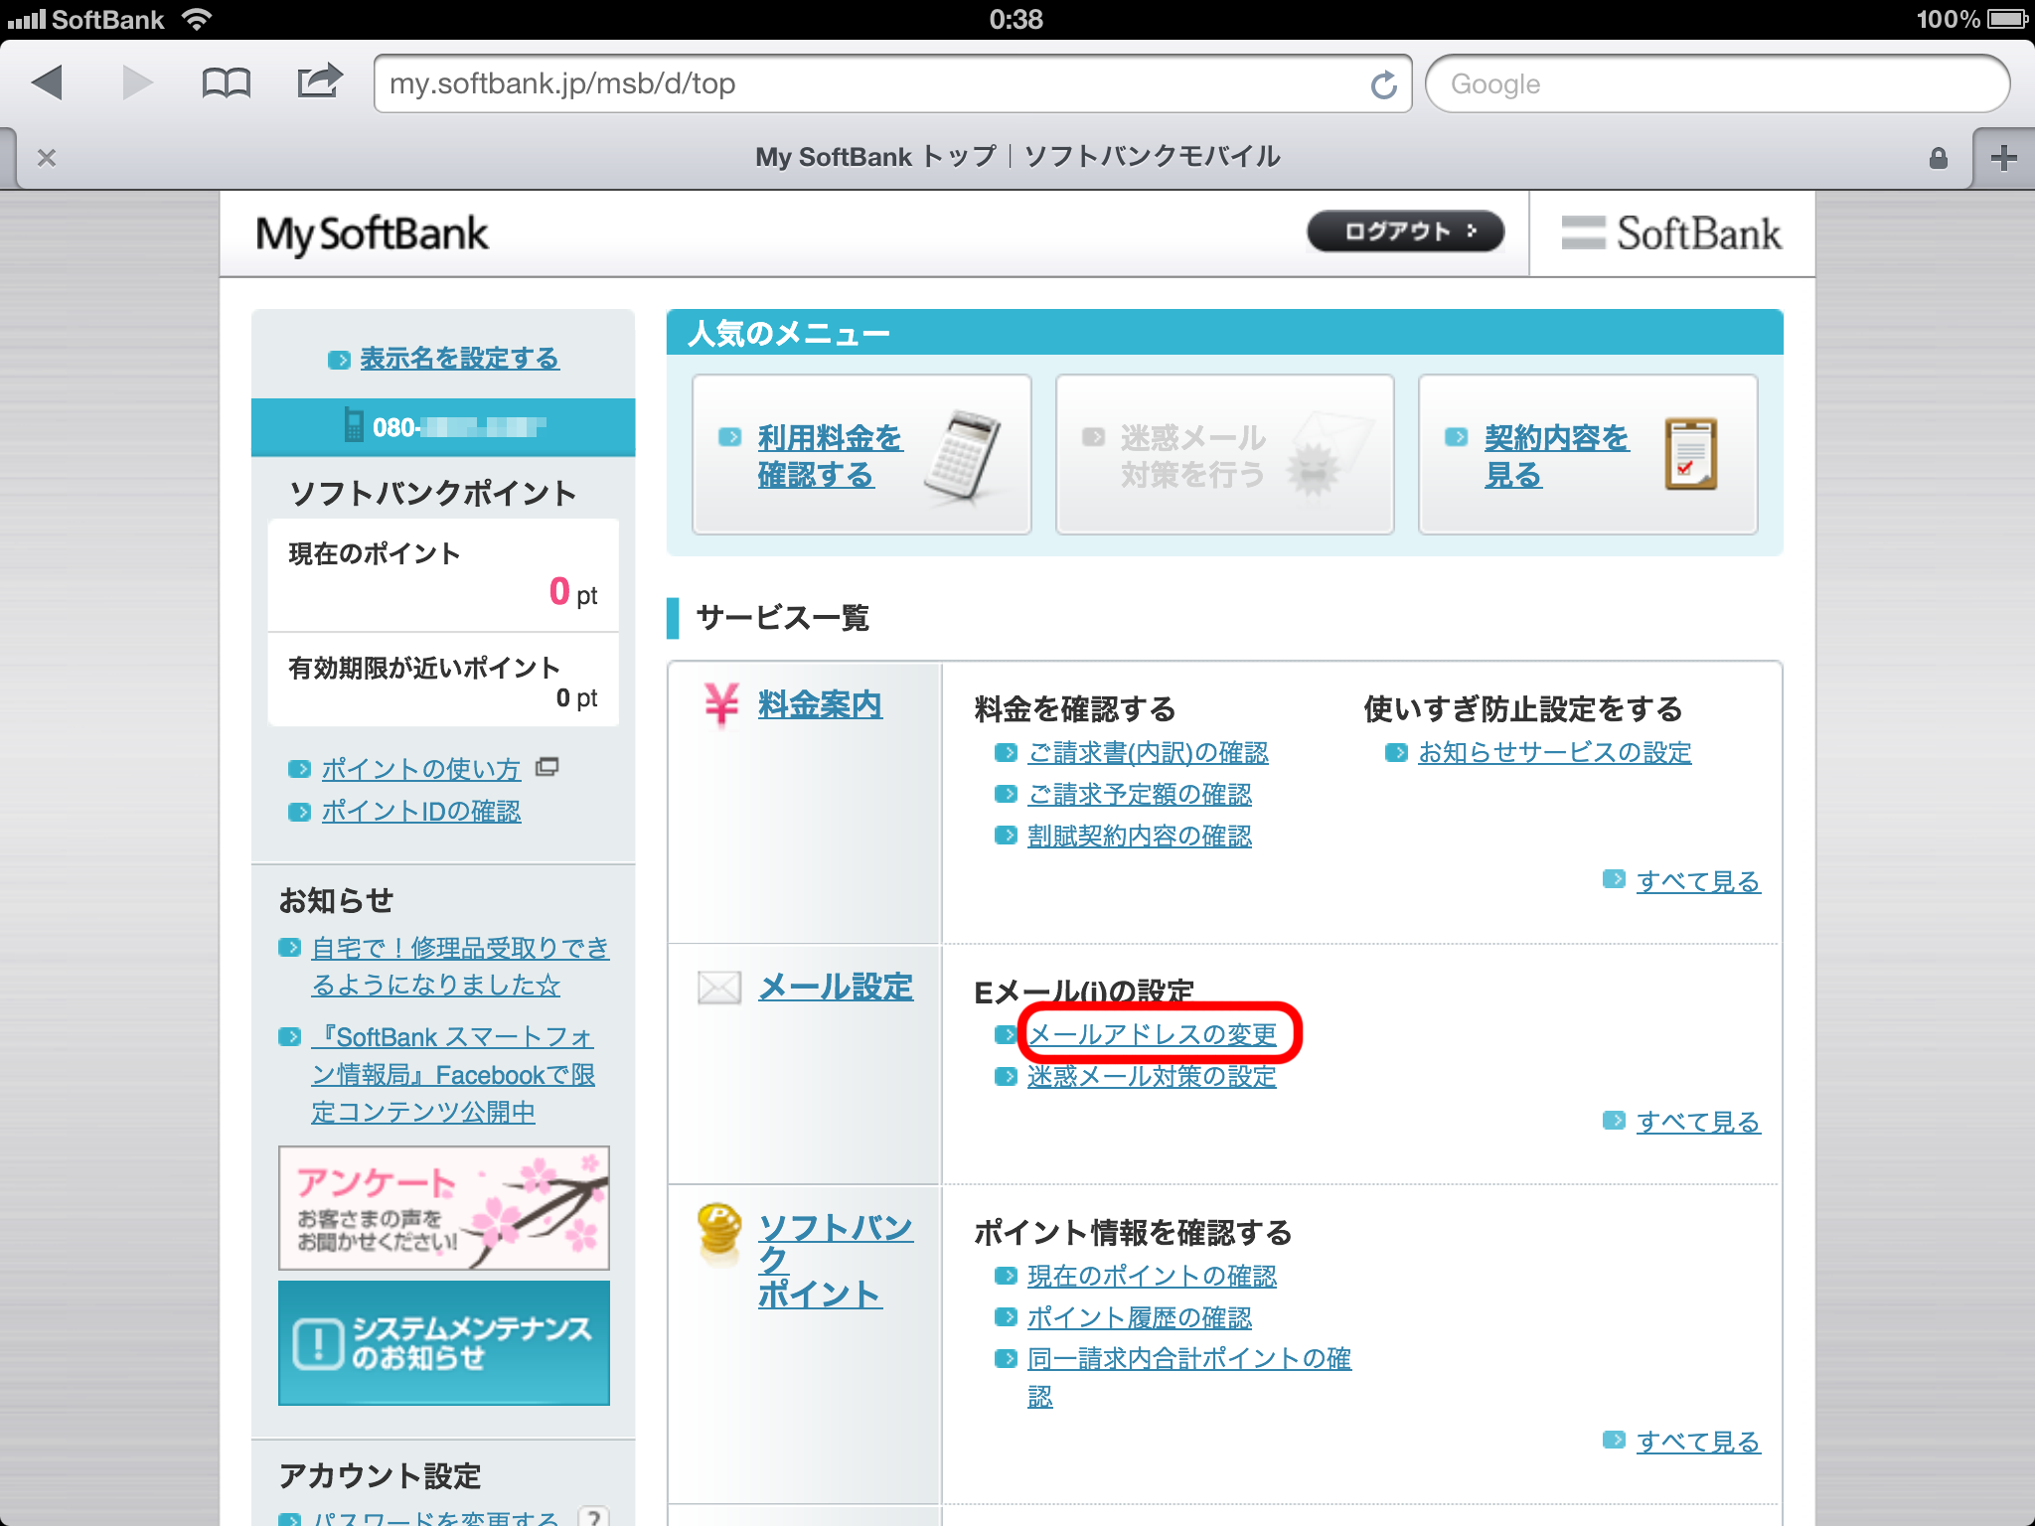Open ソフトバンクポイント section link
Screen dimensions: 2035x1526
tap(836, 1261)
